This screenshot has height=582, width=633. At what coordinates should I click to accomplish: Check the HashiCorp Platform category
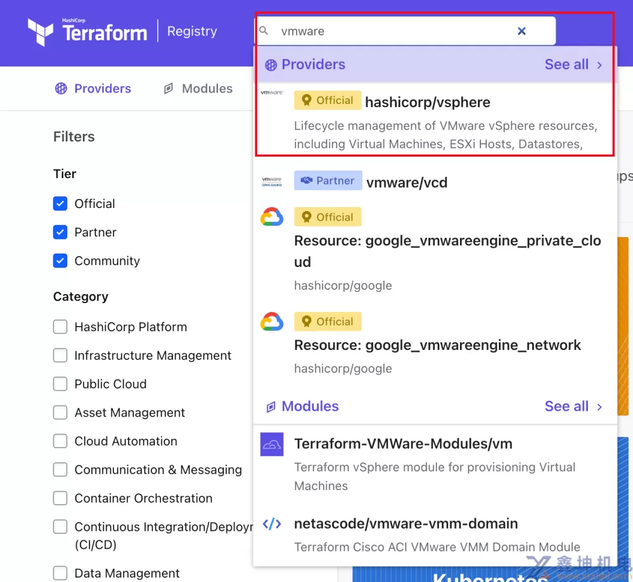(60, 327)
